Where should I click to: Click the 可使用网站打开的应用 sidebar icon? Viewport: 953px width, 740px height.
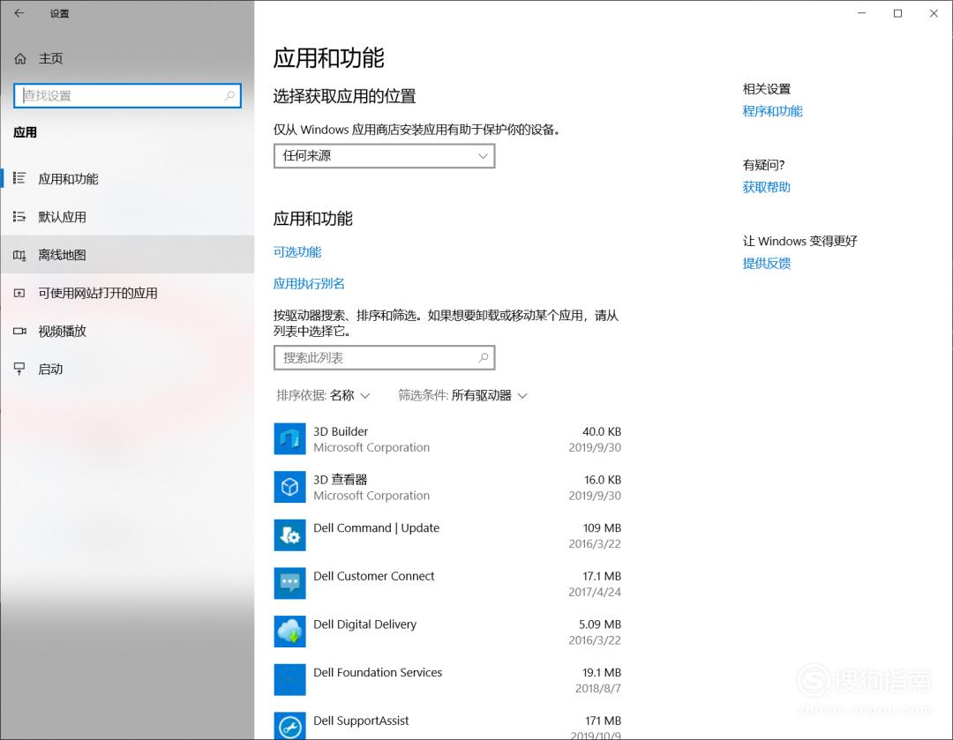click(19, 293)
